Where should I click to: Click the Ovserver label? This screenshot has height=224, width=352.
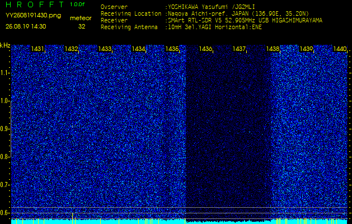pyautogui.click(x=114, y=7)
